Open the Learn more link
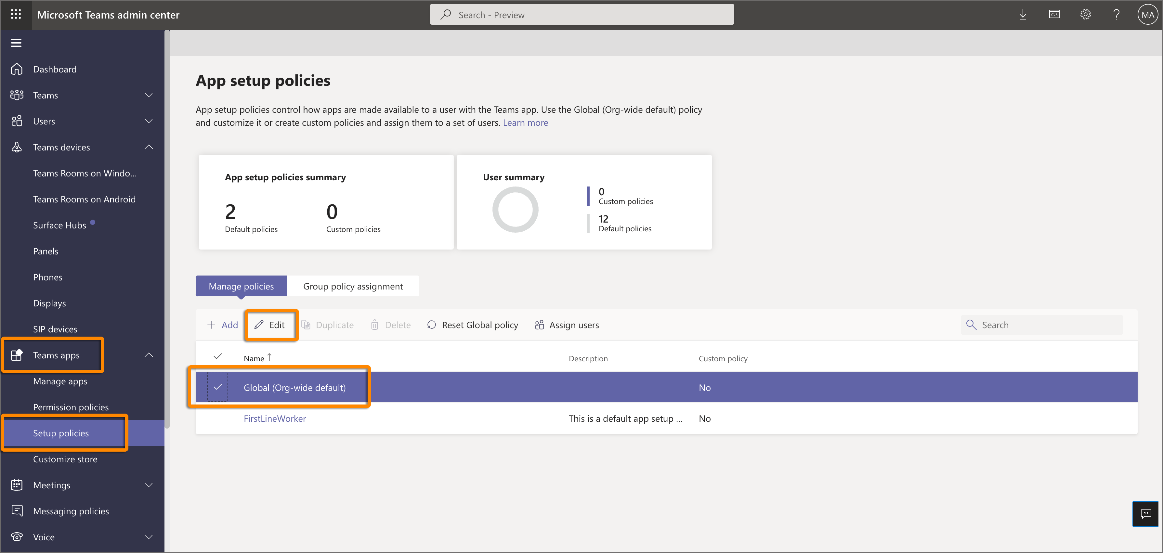Image resolution: width=1163 pixels, height=553 pixels. click(525, 122)
